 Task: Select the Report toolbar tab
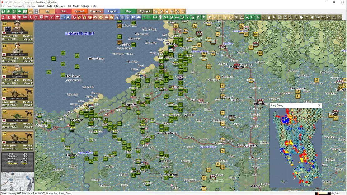point(112,11)
